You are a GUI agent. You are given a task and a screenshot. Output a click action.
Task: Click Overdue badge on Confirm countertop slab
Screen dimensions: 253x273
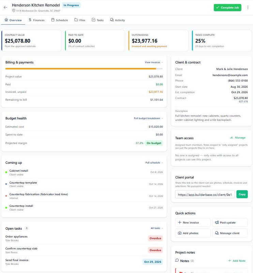point(155,250)
